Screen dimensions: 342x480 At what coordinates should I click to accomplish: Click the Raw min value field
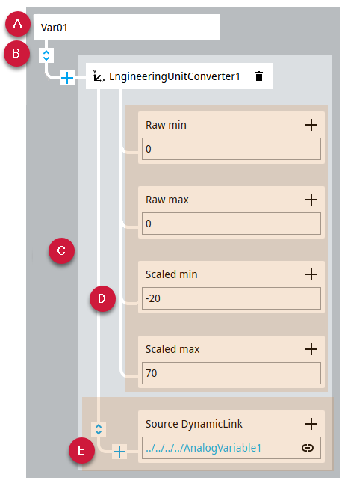pyautogui.click(x=231, y=149)
